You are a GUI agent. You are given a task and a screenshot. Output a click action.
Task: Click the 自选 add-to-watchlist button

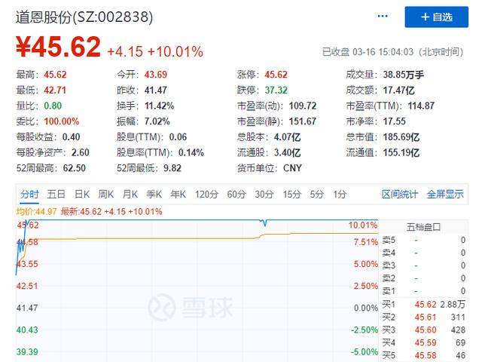(x=437, y=17)
